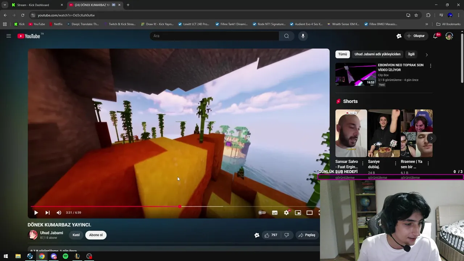The height and width of the screenshot is (261, 464).
Task: Show more filter chips arrow
Action: (x=427, y=55)
